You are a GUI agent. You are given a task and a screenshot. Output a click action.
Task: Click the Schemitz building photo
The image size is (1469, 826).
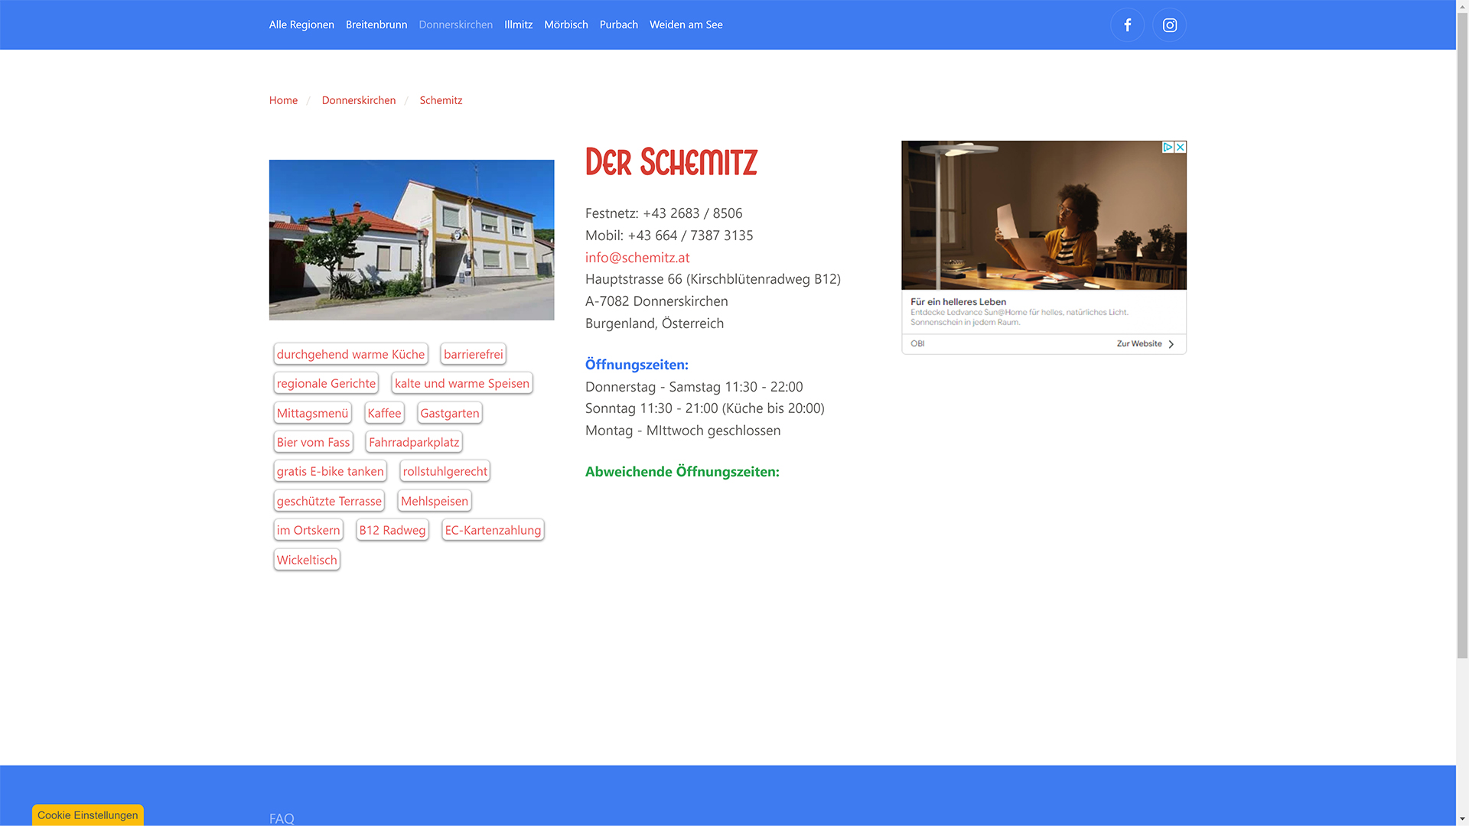411,239
